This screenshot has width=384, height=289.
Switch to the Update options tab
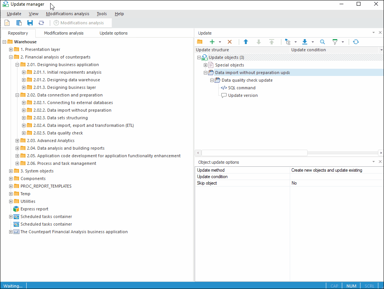click(113, 33)
